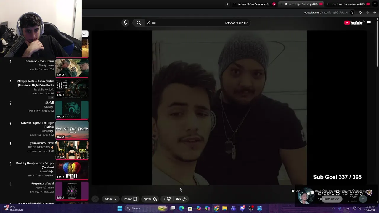Viewport: 379px width, 213px height.
Task: Switch to Jawhara Maïssa Parfums tab
Action: click(x=255, y=4)
